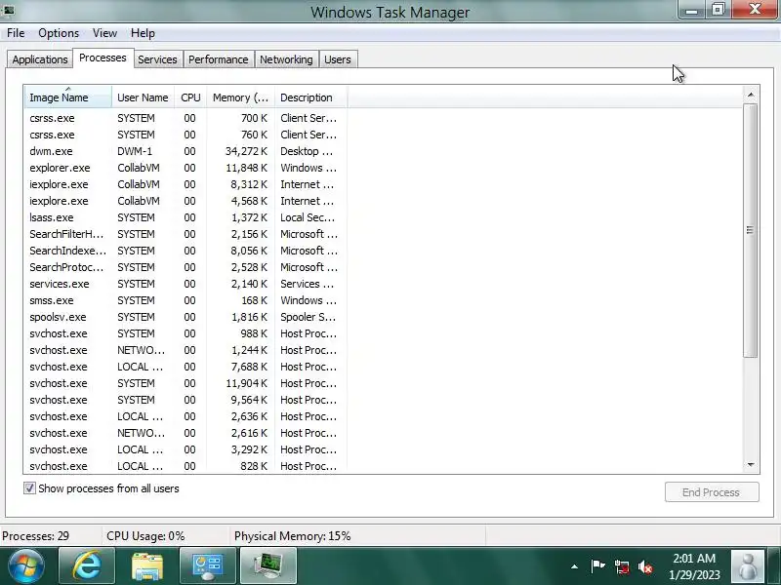This screenshot has height=585, width=781.
Task: Select svchost.exe using 988 K
Action: coord(185,333)
